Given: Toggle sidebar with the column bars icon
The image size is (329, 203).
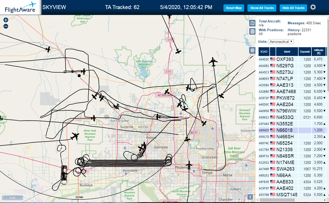Looking at the screenshot, I should coord(252,50).
